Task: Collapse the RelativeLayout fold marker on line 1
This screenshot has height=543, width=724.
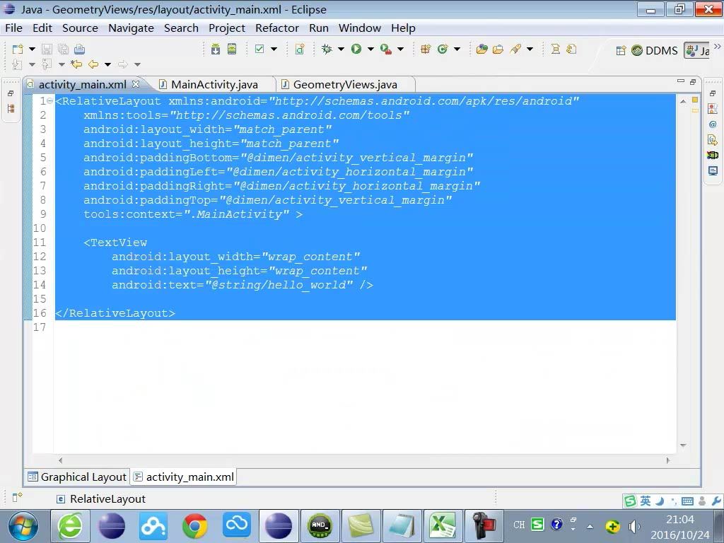Action: 50,101
